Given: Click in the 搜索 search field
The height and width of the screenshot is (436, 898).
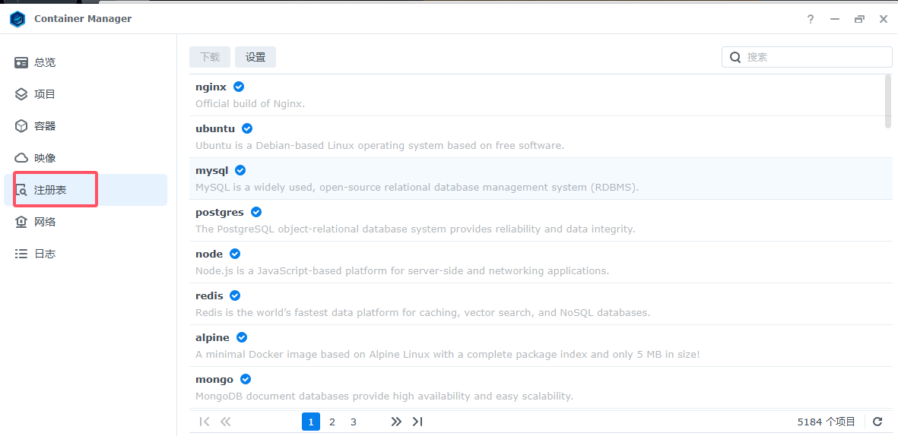Looking at the screenshot, I should coord(806,57).
